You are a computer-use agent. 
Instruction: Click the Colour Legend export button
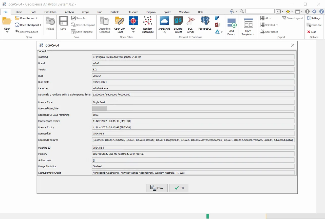(292, 18)
